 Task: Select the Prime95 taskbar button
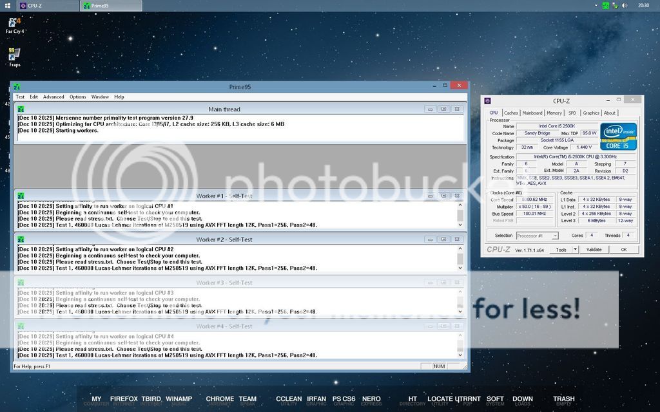tap(111, 6)
